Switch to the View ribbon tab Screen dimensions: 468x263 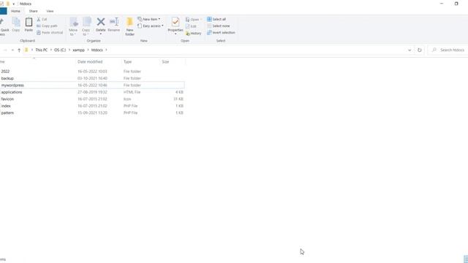coord(50,11)
